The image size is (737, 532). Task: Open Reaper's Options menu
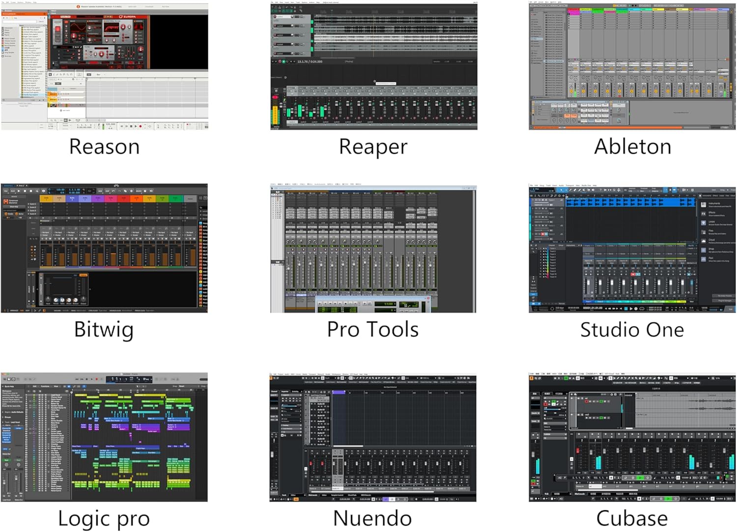coord(304,2)
